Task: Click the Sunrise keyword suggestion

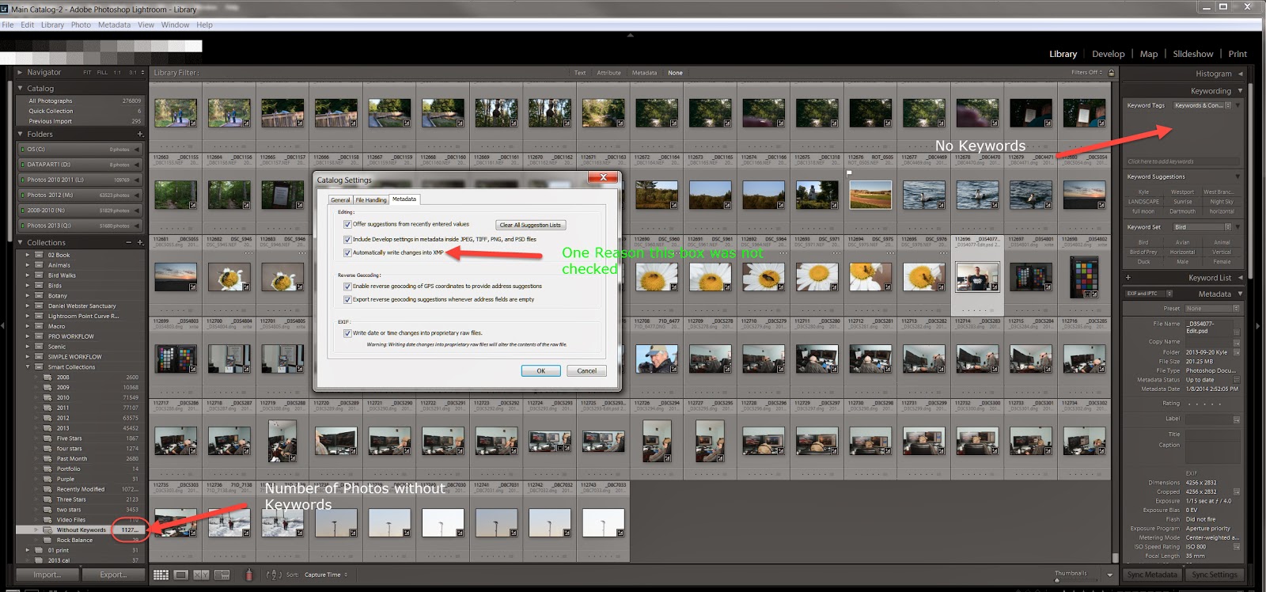Action: (1182, 202)
